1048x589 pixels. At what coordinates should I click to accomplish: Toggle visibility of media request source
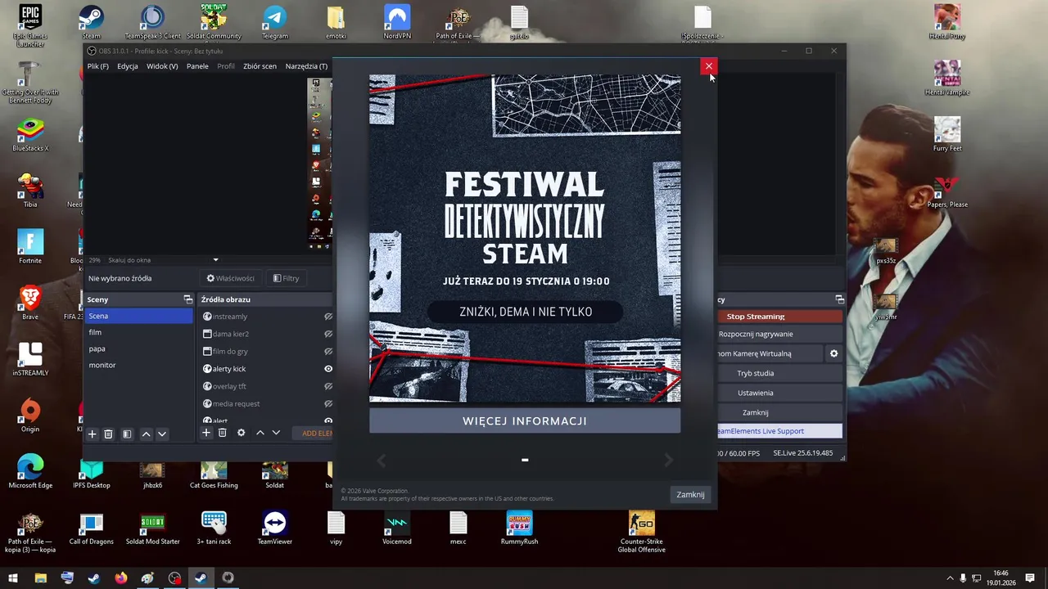pyautogui.click(x=327, y=403)
